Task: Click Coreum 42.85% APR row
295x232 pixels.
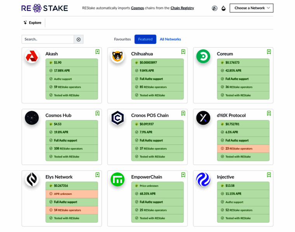Action: 243,71
